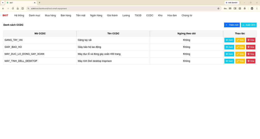
Task: Open the browser profile avatar
Action: click(x=252, y=8)
